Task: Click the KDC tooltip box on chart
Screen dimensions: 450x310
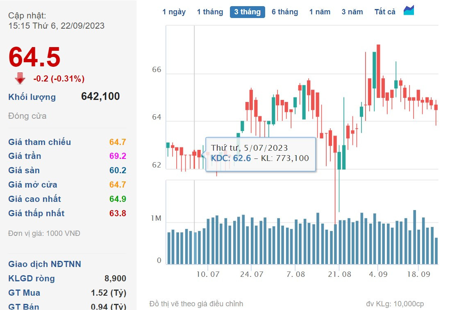Action: (x=260, y=154)
